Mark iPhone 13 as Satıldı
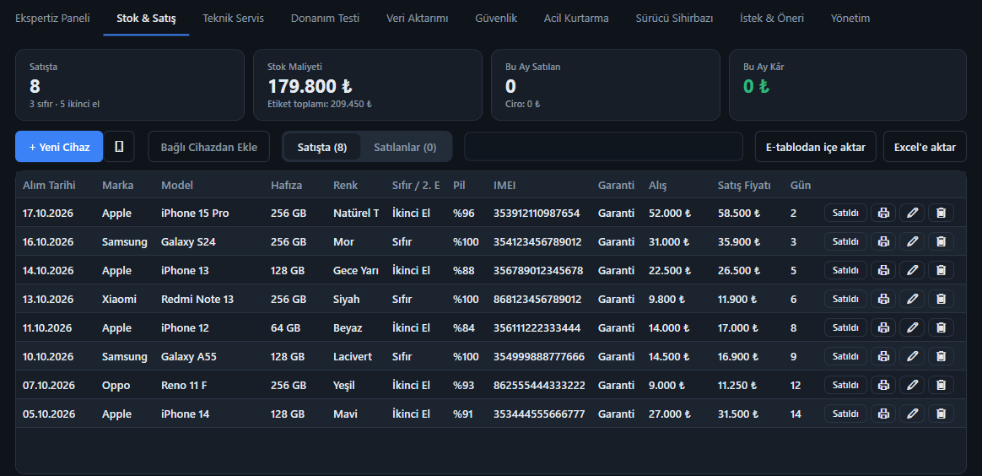Screen dimensions: 982x476 click(845, 270)
